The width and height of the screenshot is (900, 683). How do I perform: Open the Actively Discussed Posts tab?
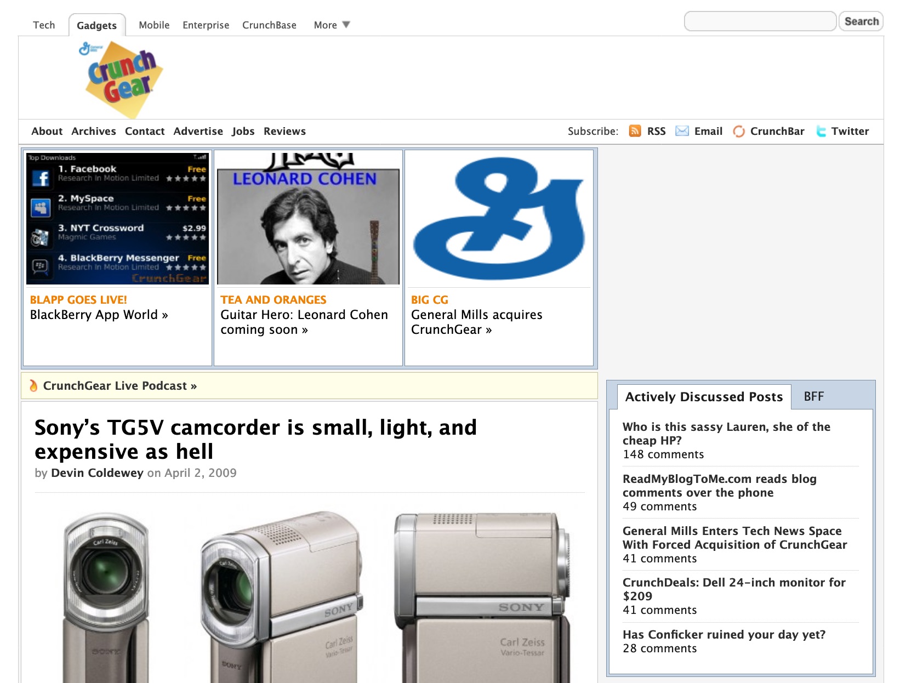coord(704,396)
